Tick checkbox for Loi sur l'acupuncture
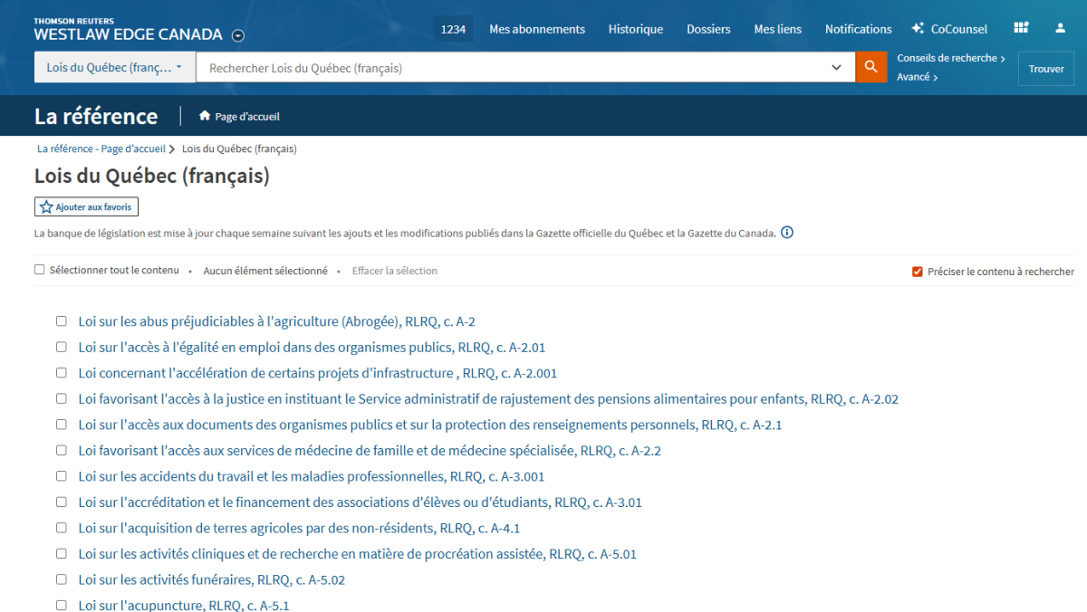 click(62, 605)
